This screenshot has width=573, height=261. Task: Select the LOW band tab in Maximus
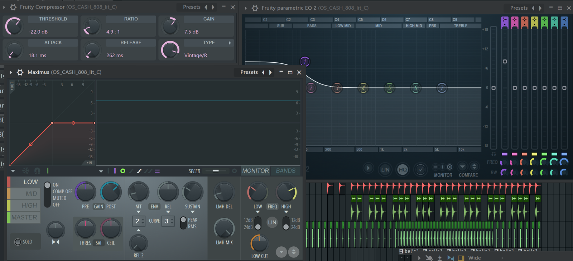coord(24,182)
